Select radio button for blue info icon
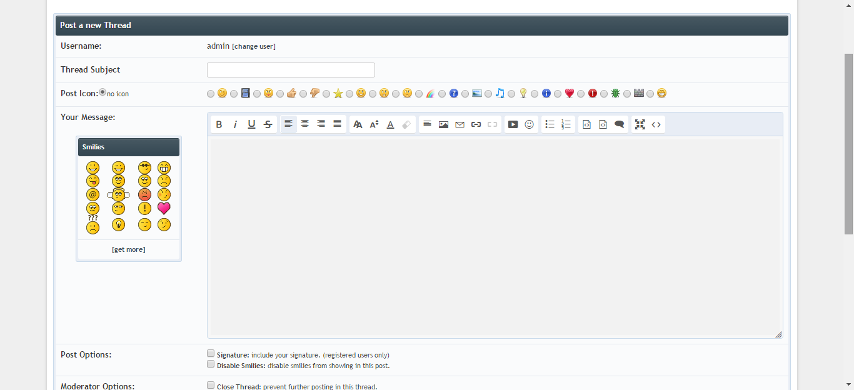 (535, 94)
